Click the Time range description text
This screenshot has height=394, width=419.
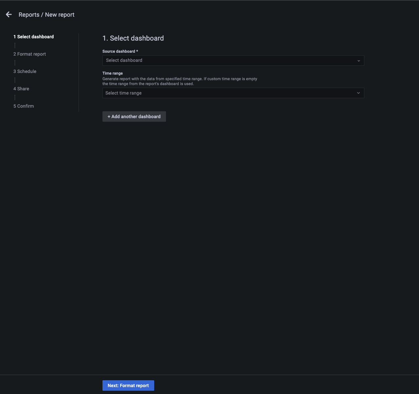coord(180,81)
